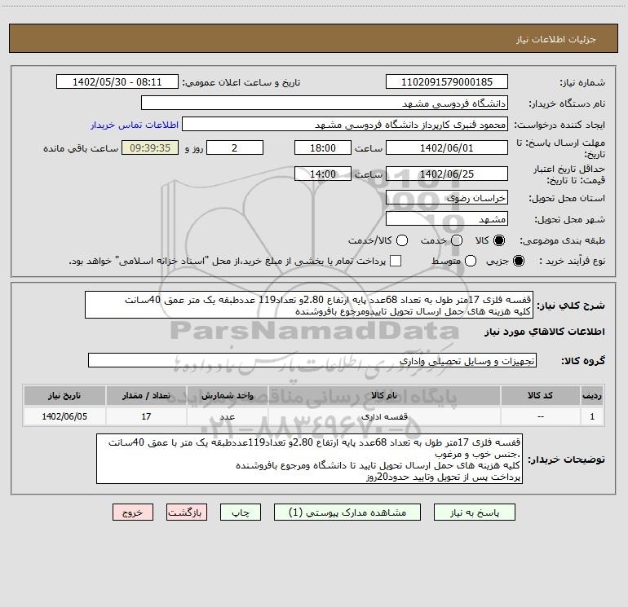628x607 pixels.
Task: Click the city field مشهد
Action: (x=447, y=218)
